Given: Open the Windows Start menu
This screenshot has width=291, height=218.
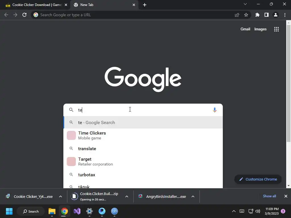Looking at the screenshot, I should (x=9, y=211).
